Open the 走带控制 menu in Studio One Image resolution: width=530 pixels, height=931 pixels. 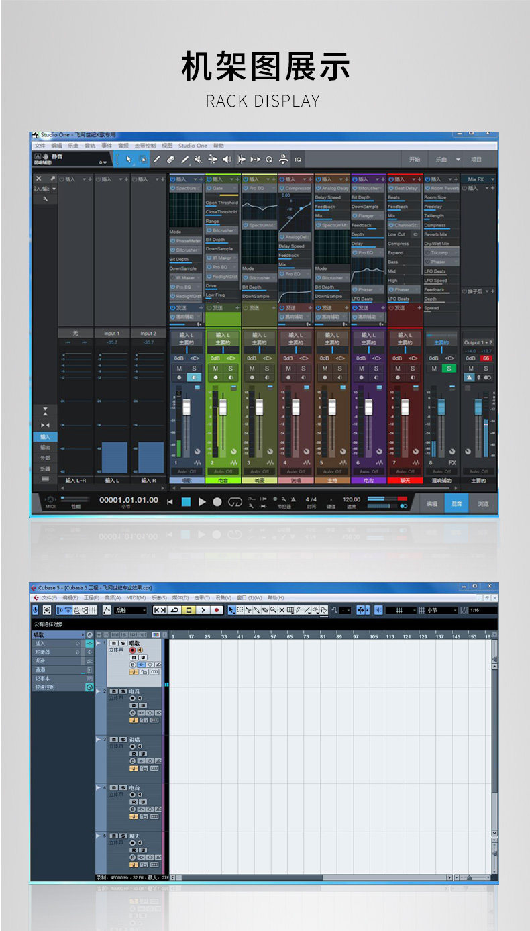click(x=145, y=146)
